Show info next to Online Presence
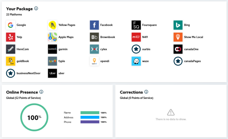Viewport: 228px width, 139px height. [41, 92]
